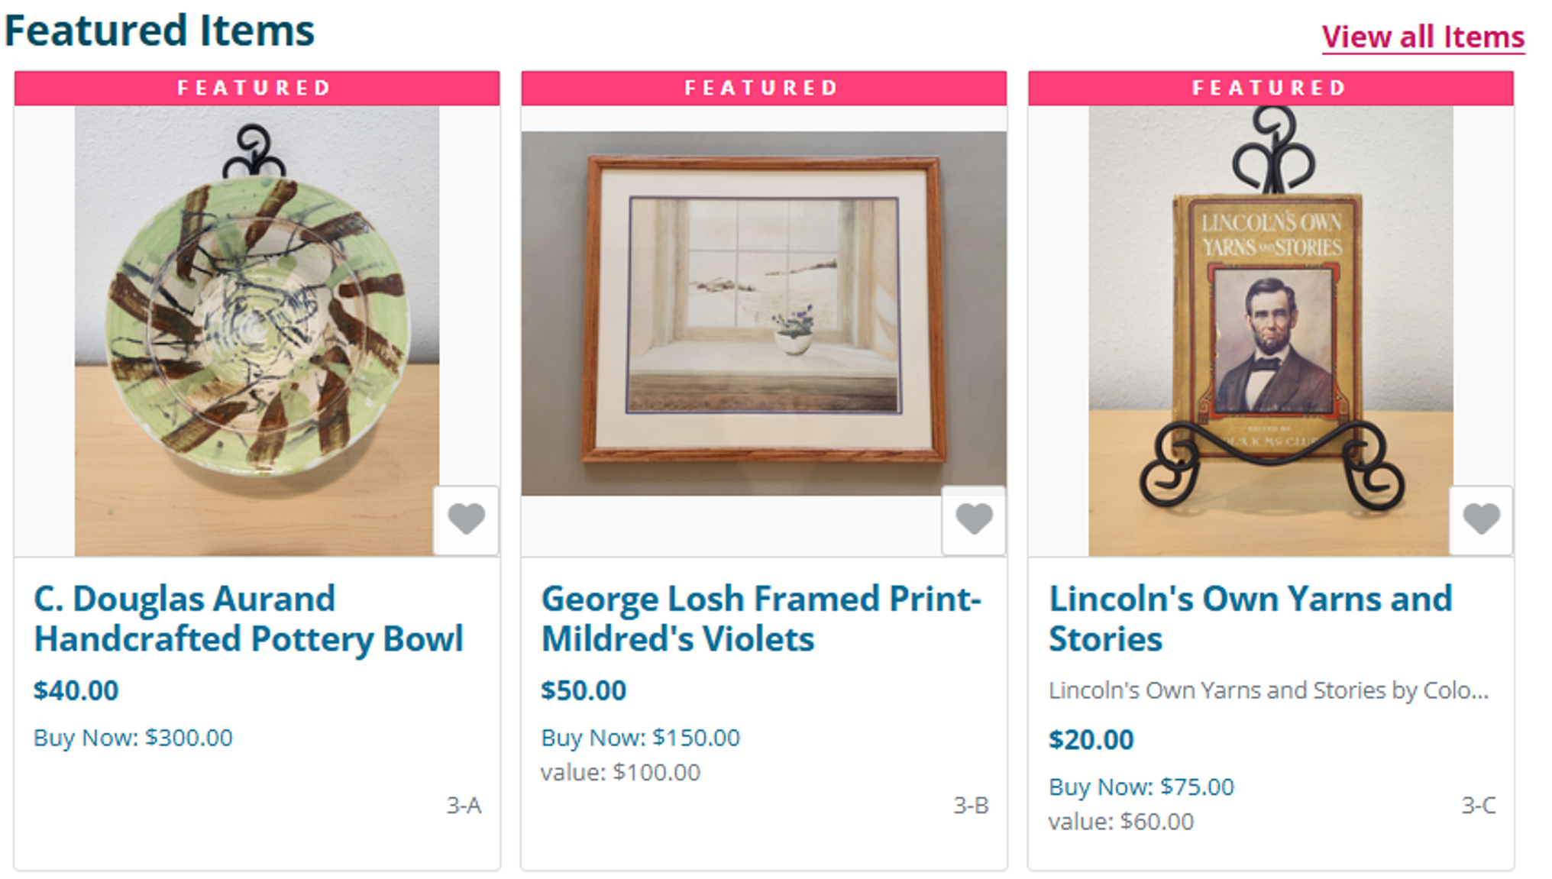Click the Lincoln book cover photo
Image resolution: width=1552 pixels, height=879 pixels.
(x=1271, y=331)
